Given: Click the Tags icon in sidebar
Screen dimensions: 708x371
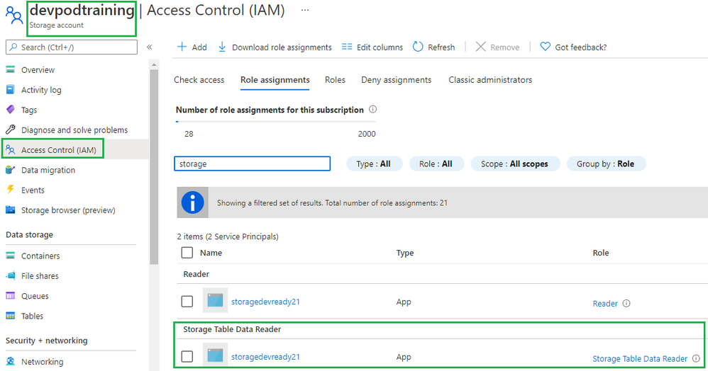Looking at the screenshot, I should (10, 110).
